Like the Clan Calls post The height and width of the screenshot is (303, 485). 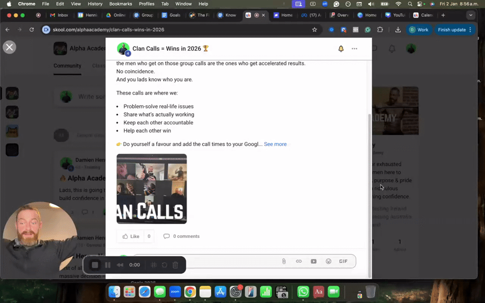[131, 236]
